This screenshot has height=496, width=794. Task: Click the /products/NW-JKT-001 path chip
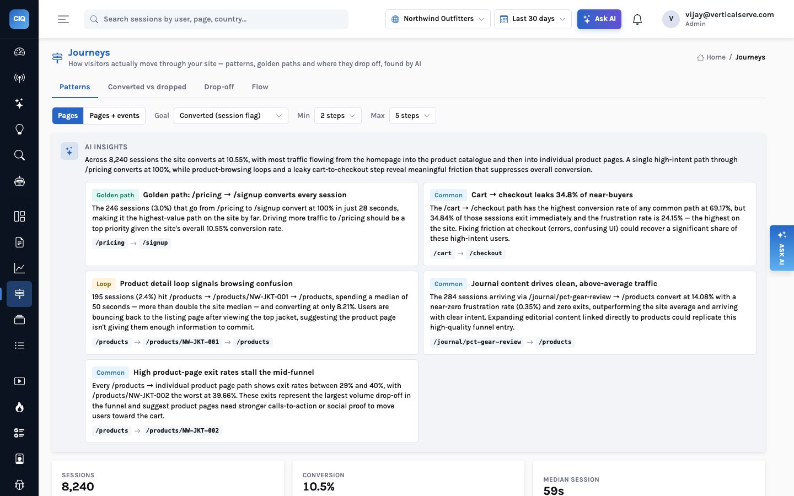coord(183,342)
